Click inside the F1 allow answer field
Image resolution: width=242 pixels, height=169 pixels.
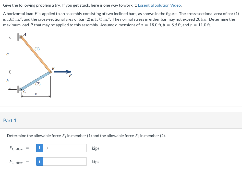(64, 148)
